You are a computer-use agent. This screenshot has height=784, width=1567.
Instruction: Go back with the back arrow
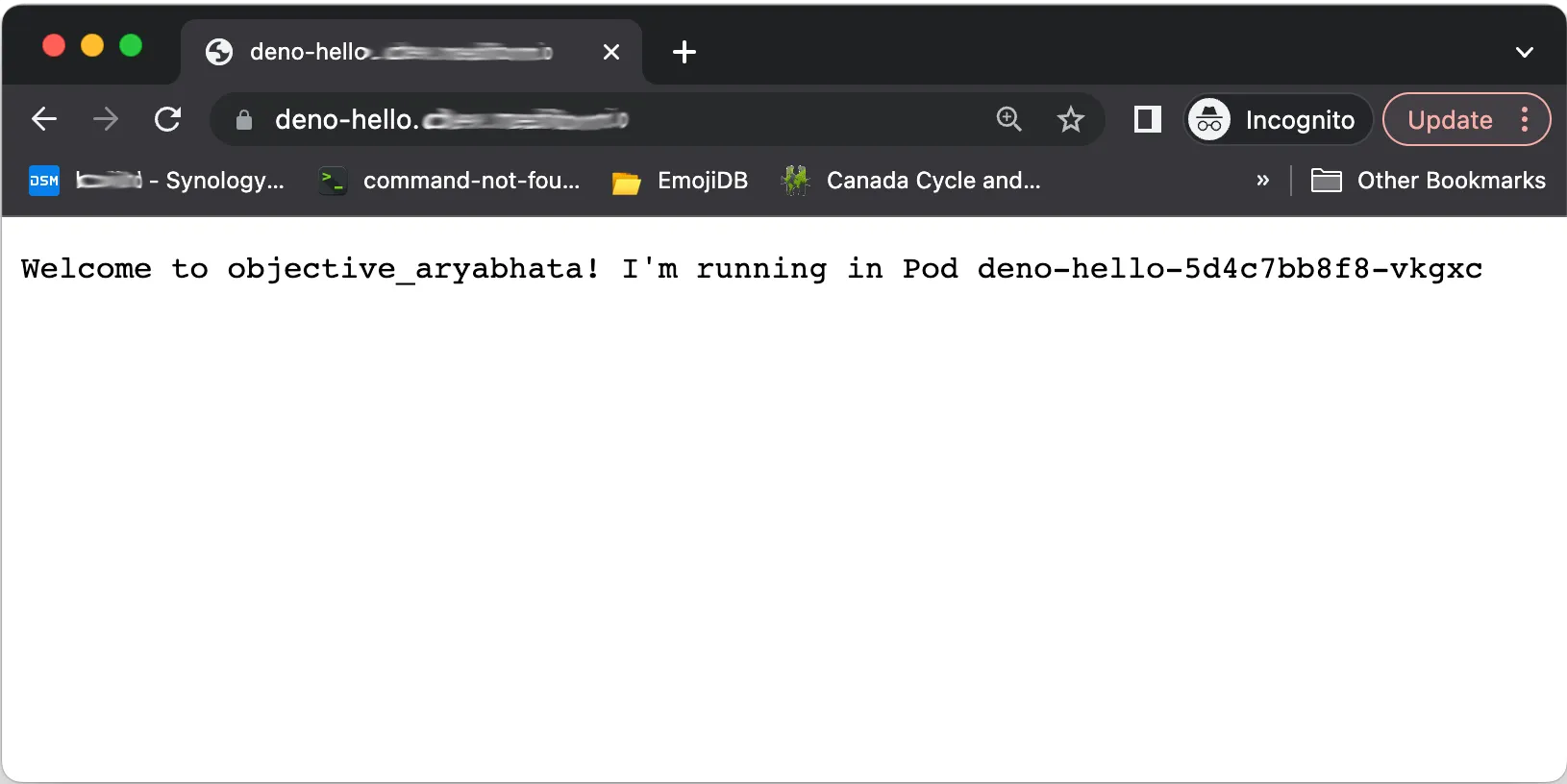click(44, 119)
